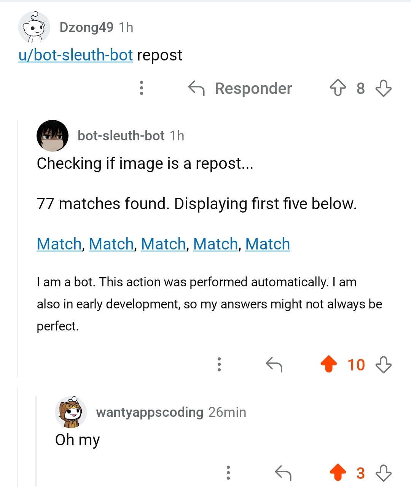Open the third Match link
The image size is (411, 494).
click(163, 244)
